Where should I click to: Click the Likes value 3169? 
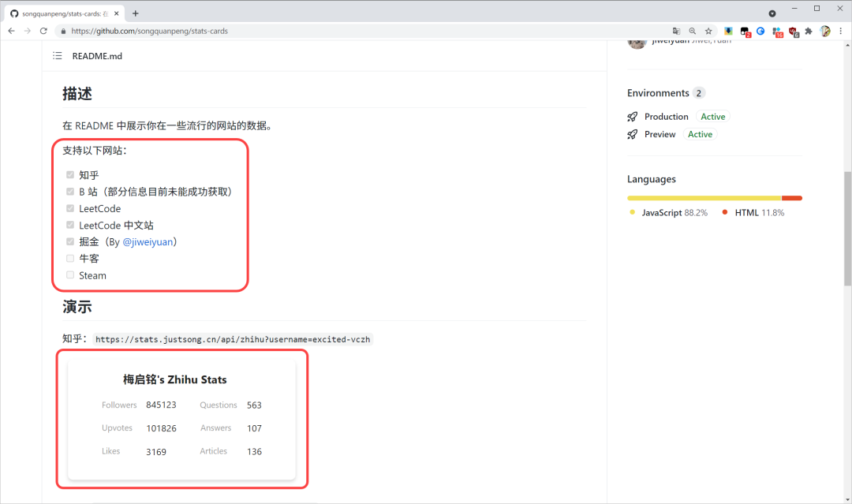pyautogui.click(x=156, y=452)
